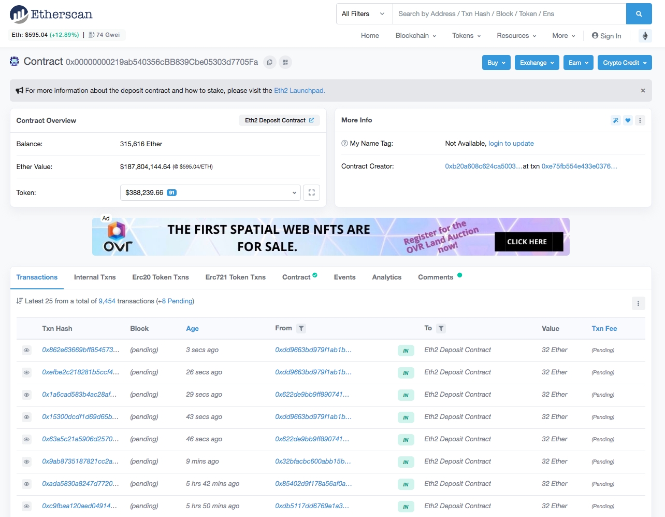Viewport: 665px width, 517px height.
Task: Open the Earn dropdown button
Action: [x=578, y=63]
